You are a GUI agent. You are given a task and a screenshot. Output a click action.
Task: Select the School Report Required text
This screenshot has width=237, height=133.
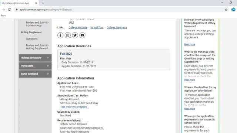pyautogui.click(x=74, y=124)
